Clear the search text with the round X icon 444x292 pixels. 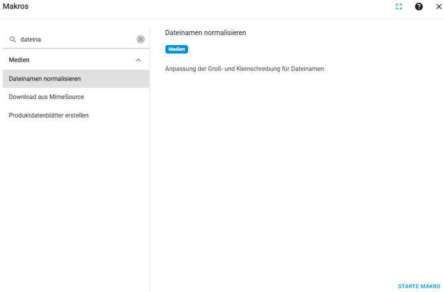pyautogui.click(x=140, y=40)
